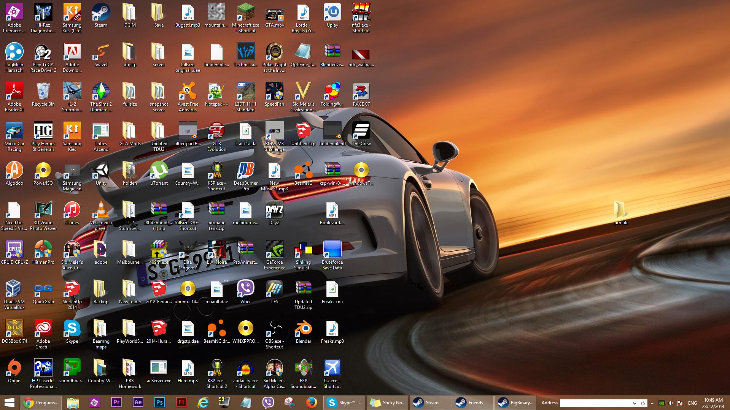Switch to Steam taskbar window
730x410 pixels.
(x=430, y=402)
